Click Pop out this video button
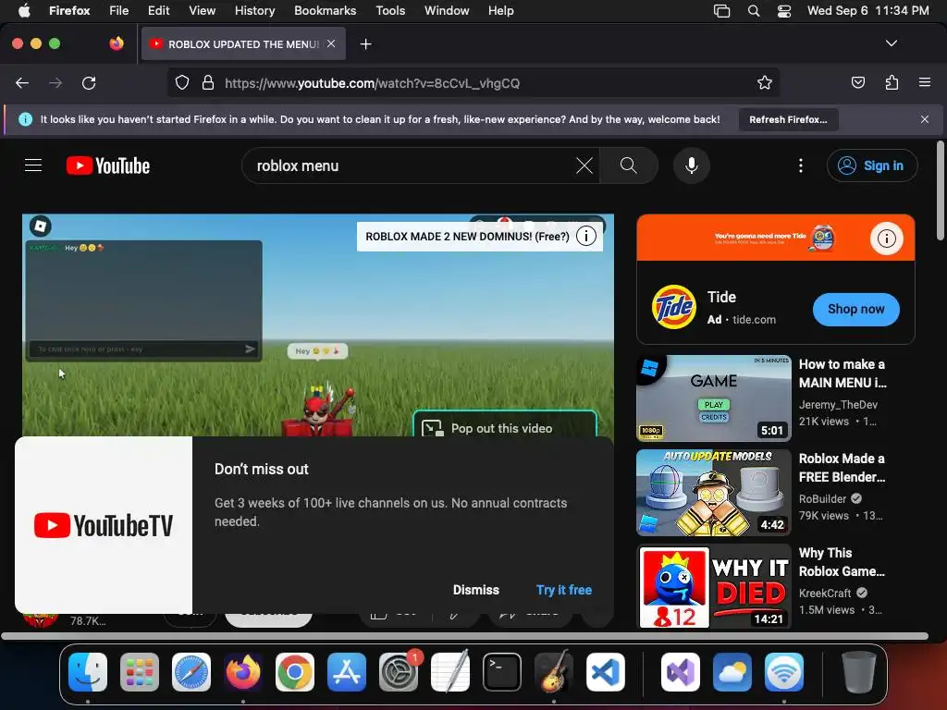 pos(505,424)
